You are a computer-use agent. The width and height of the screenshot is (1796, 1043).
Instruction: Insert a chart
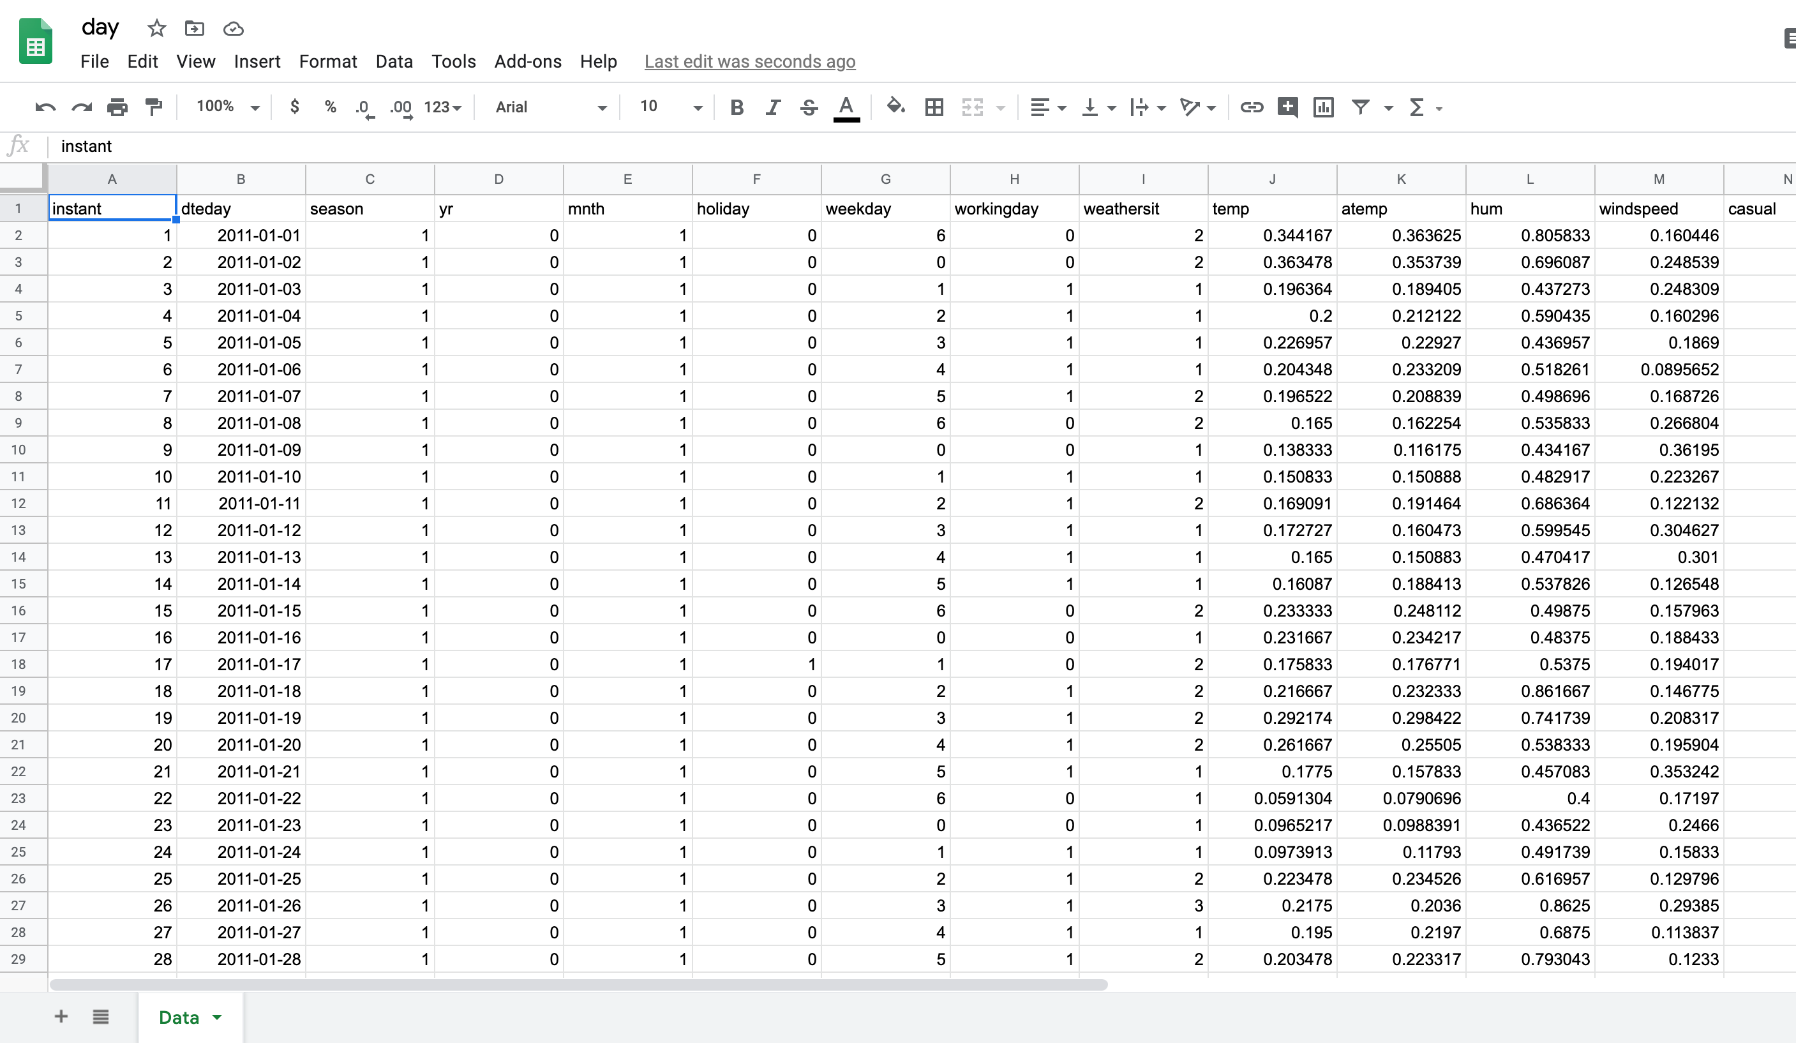click(x=1324, y=107)
